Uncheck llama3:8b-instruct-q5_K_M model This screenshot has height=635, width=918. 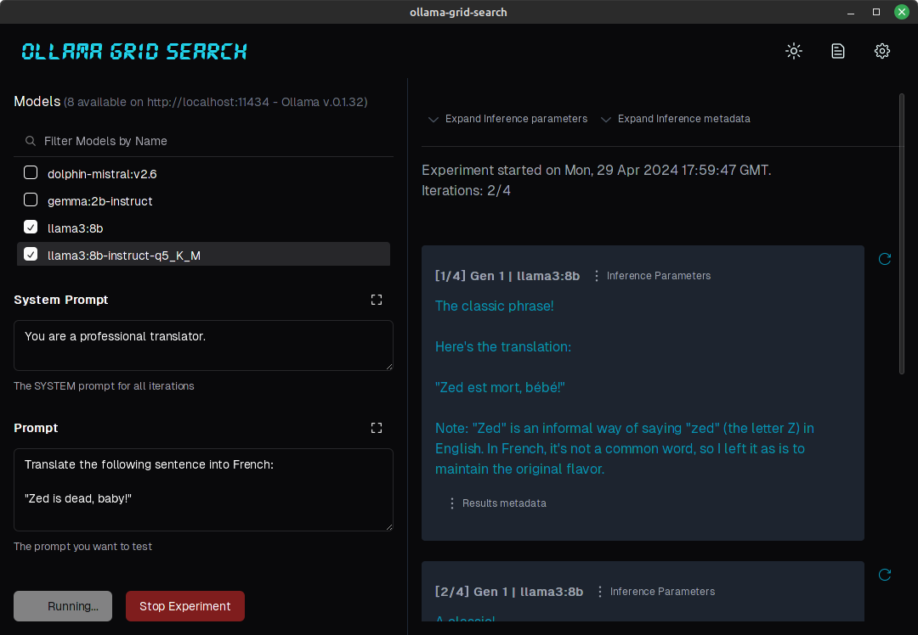(31, 255)
